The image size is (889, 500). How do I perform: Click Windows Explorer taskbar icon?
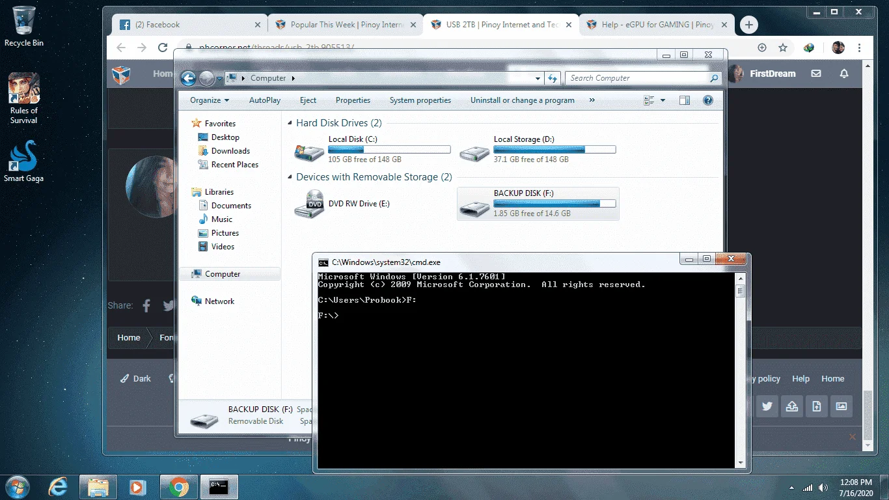98,486
